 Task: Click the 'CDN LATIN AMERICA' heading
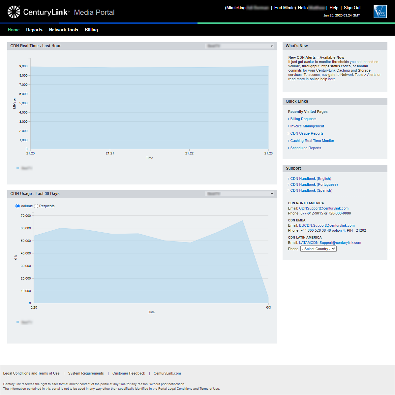(305, 238)
